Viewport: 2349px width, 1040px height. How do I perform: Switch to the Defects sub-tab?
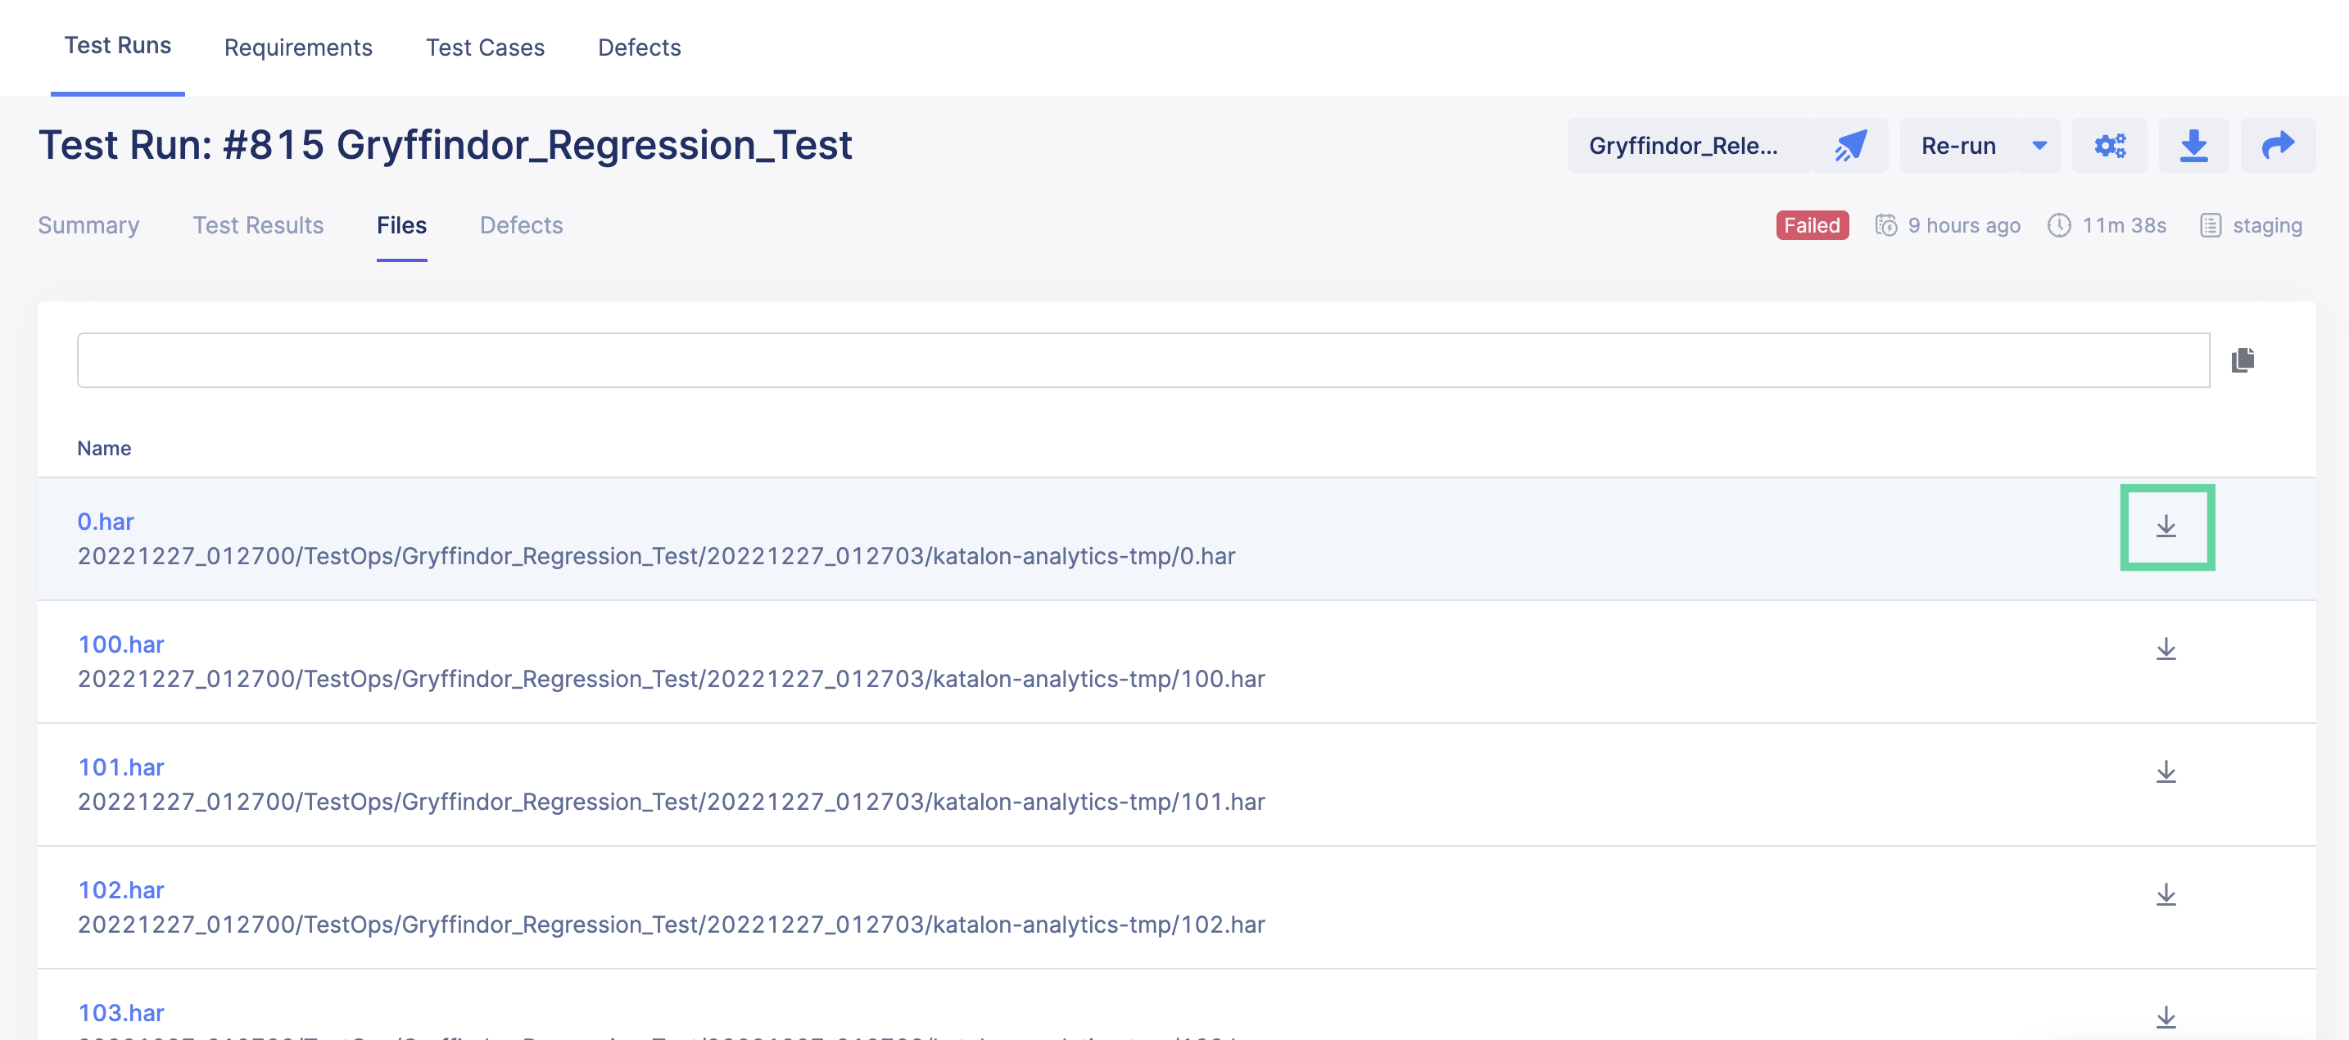click(x=521, y=225)
